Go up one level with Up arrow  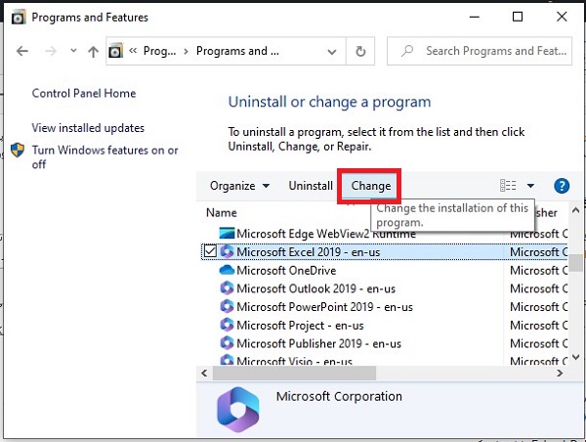pyautogui.click(x=93, y=51)
